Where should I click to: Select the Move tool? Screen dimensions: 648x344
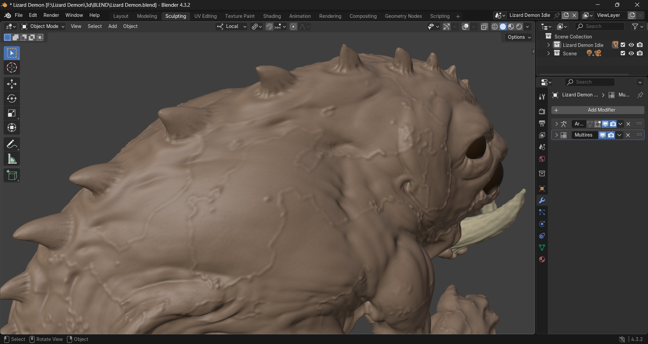[x=12, y=84]
